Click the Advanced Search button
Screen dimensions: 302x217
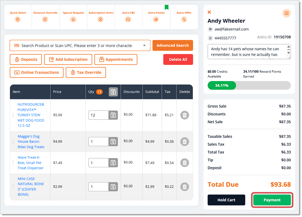pos(173,45)
